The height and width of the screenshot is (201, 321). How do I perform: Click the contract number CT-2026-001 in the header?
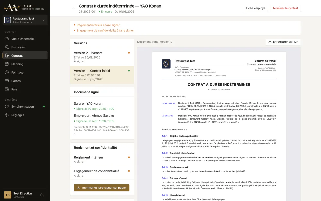[x=87, y=12]
